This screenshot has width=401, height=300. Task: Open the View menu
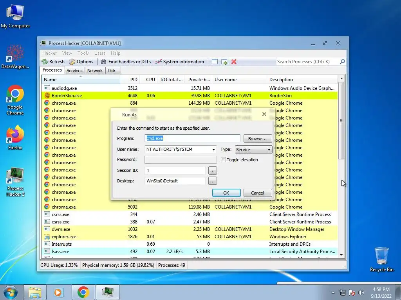pos(67,53)
